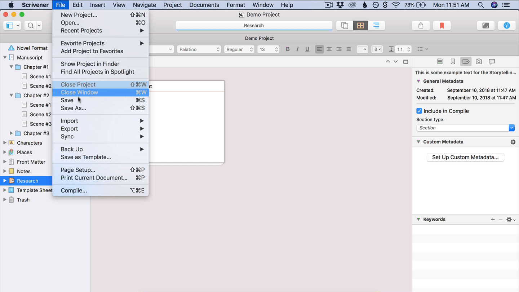Go to previous document with up arrow

click(388, 62)
